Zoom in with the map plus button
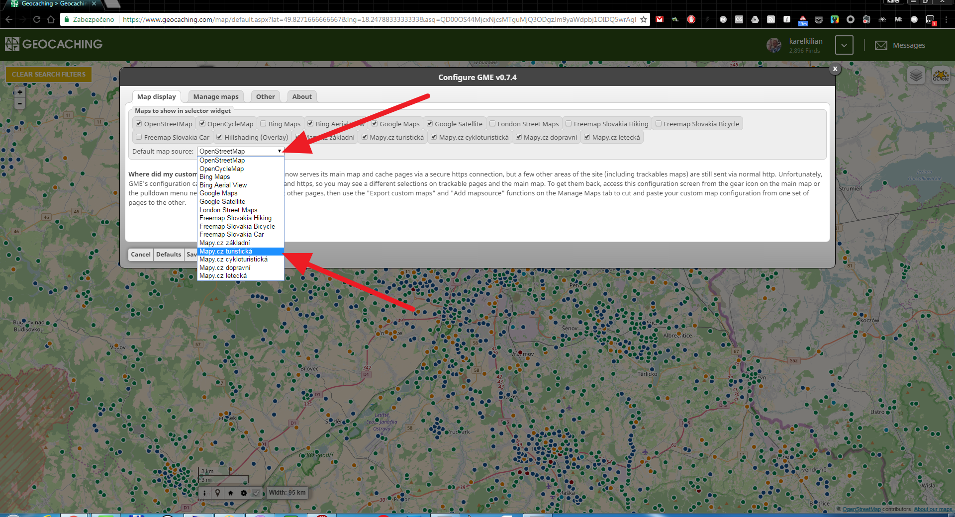Screen dimensions: 955x517 (19, 92)
